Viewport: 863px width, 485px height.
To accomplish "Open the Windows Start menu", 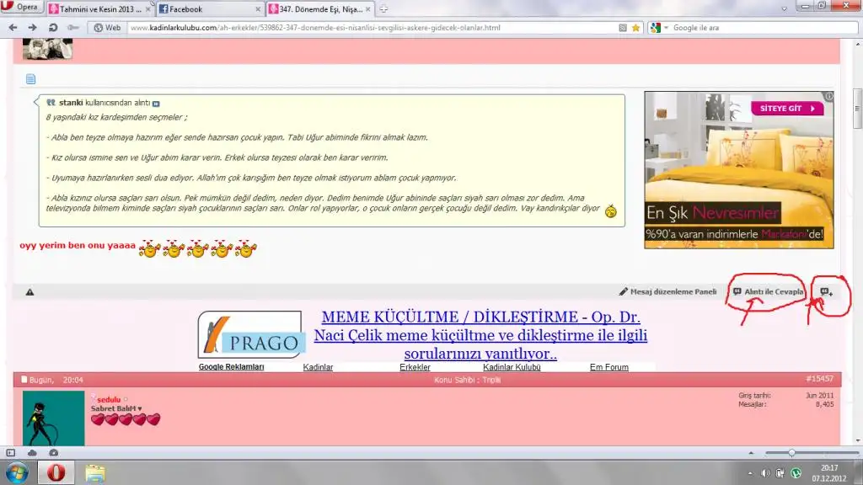I will click(17, 473).
